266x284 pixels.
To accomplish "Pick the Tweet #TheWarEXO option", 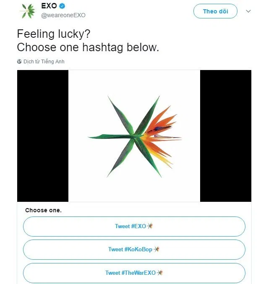I will [134, 273].
